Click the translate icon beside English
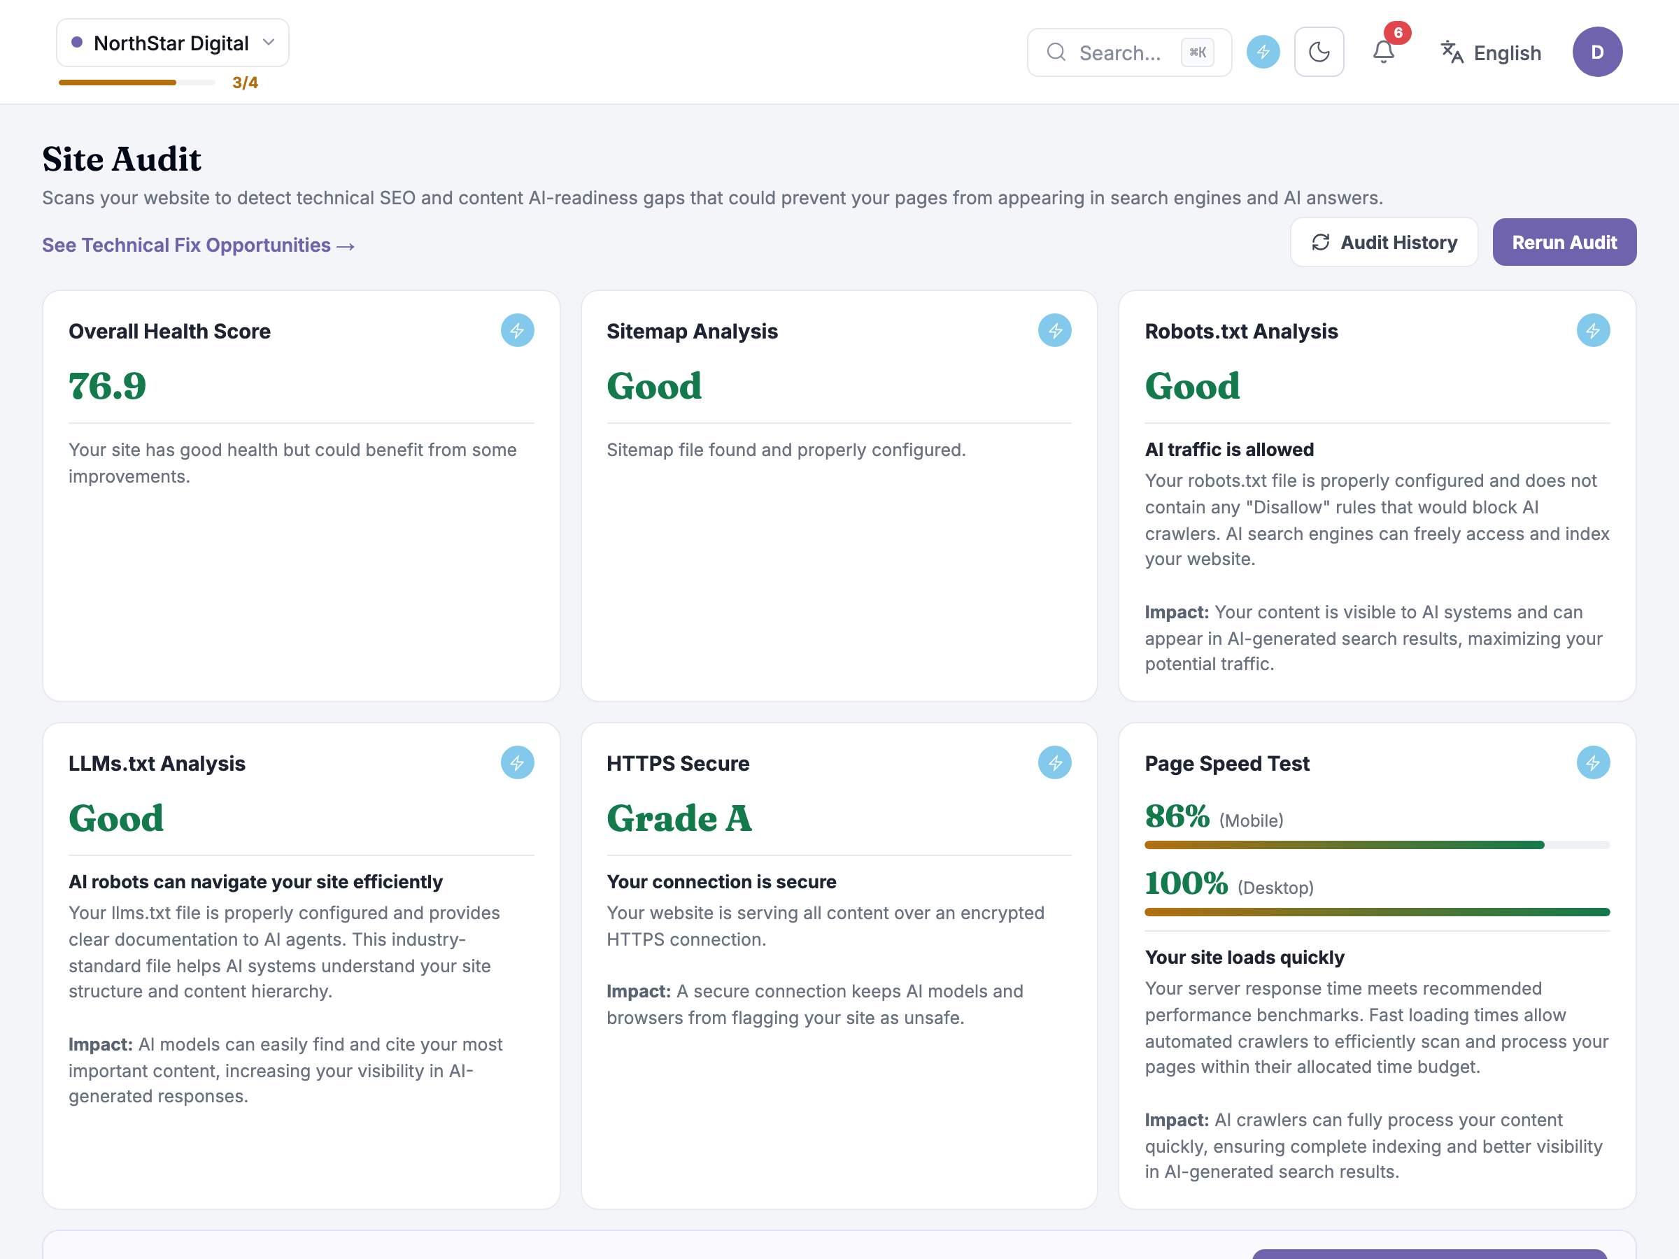1679x1259 pixels. click(x=1452, y=52)
